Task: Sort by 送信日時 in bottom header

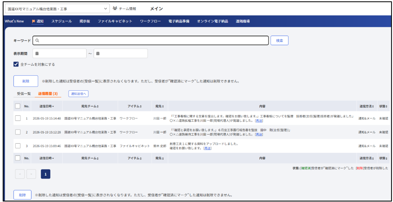Action: [x=47, y=158]
